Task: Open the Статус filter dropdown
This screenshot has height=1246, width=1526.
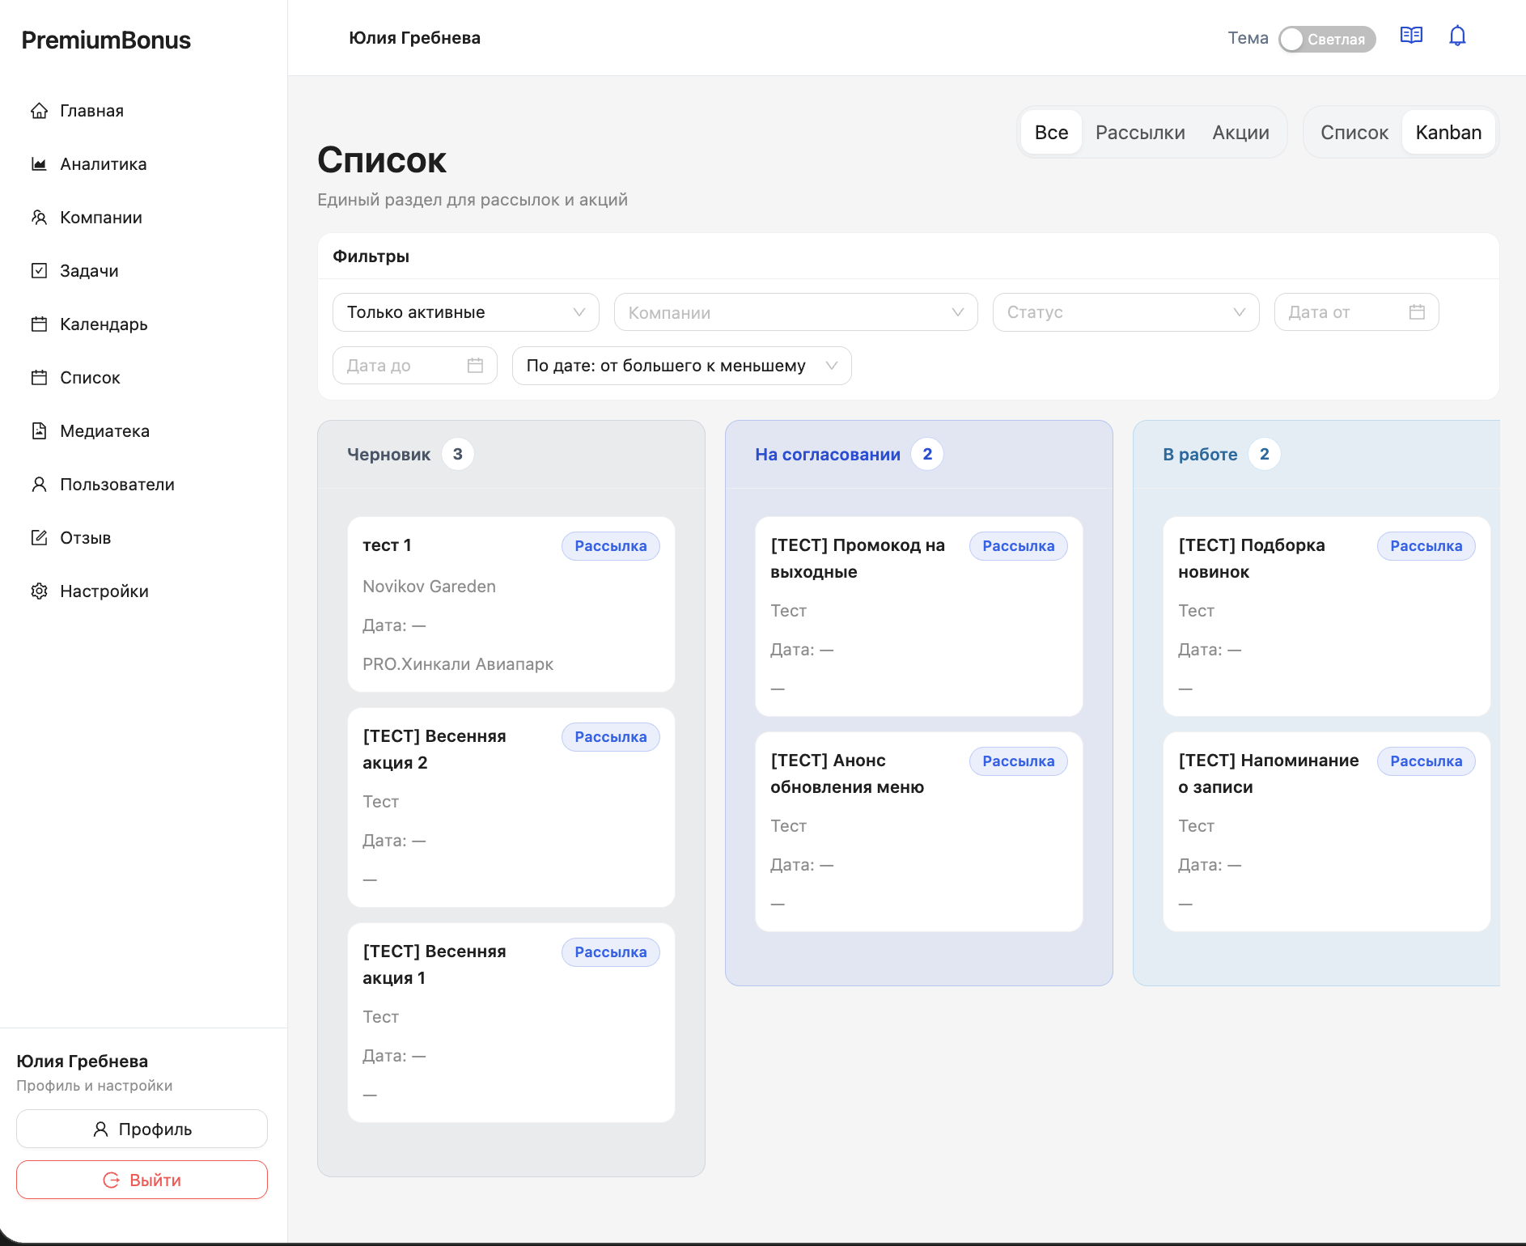Action: coord(1125,312)
